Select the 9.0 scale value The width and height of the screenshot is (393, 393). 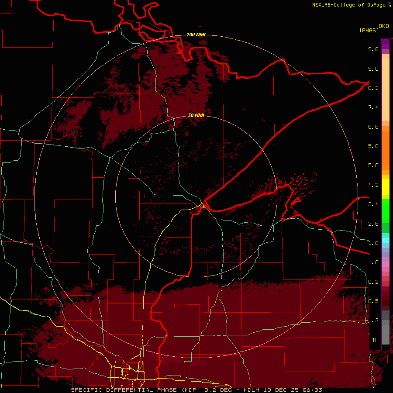(373, 69)
